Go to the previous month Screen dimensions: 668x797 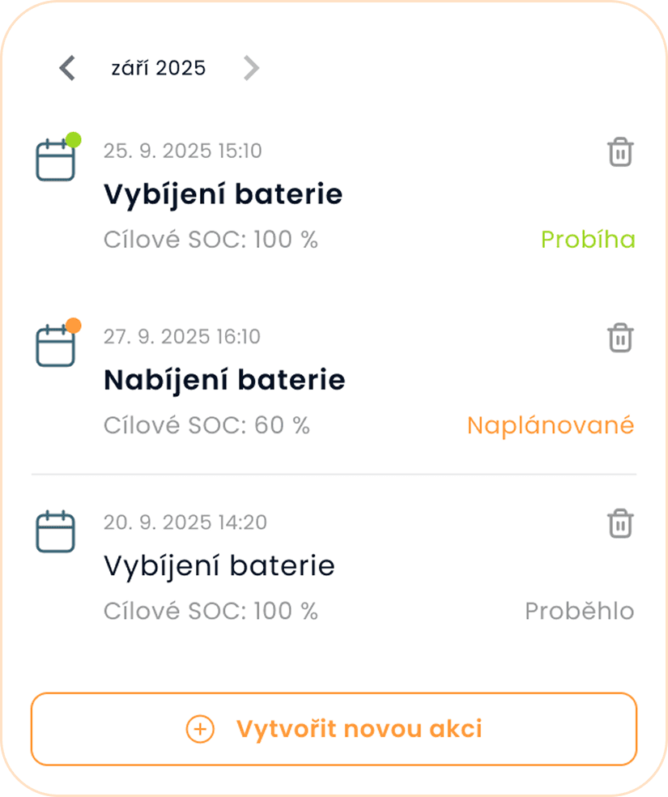click(x=67, y=68)
